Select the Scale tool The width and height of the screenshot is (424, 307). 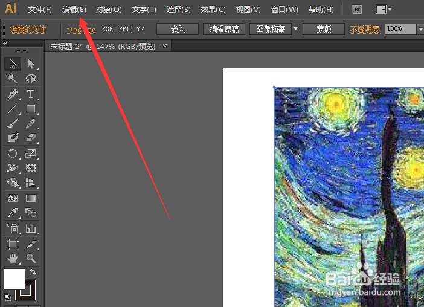[31, 153]
